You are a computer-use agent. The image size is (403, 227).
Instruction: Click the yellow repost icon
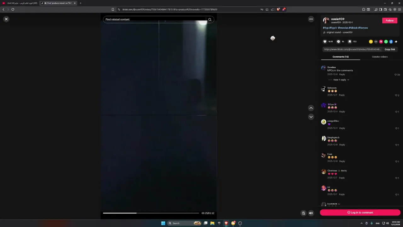coord(371,42)
